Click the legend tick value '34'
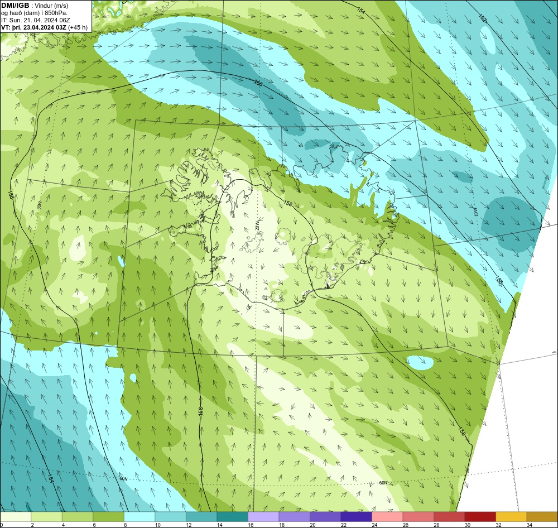Image resolution: width=558 pixels, height=528 pixels. pyautogui.click(x=529, y=525)
